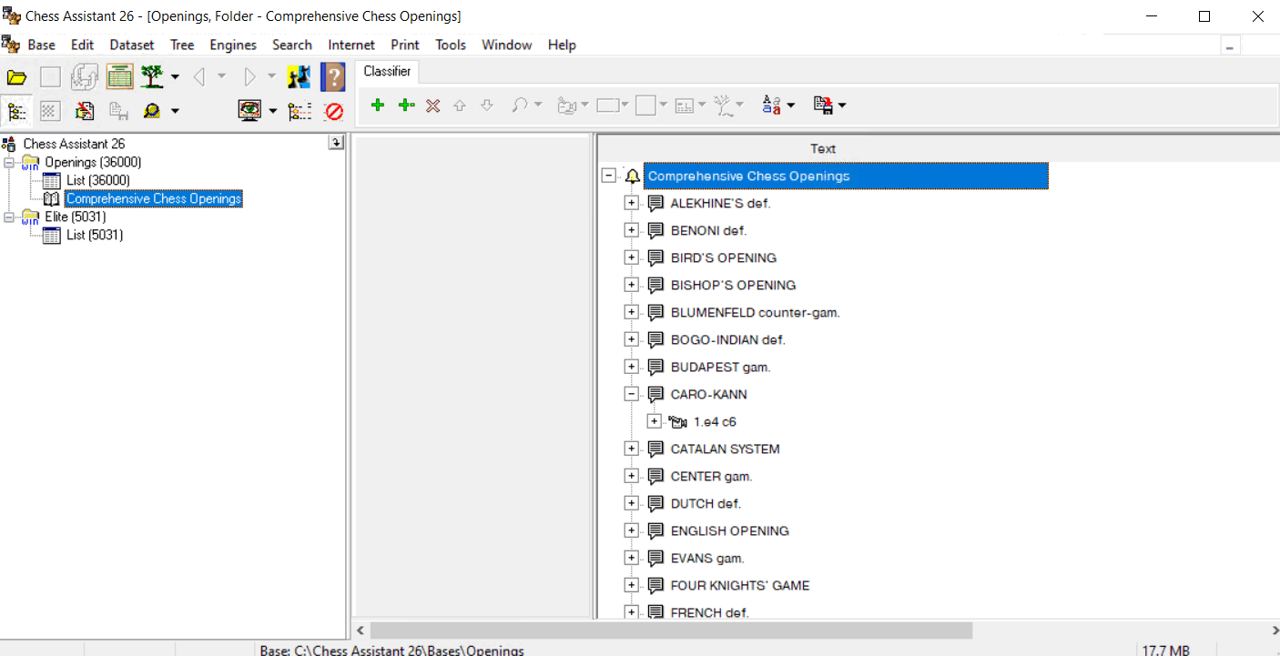Image resolution: width=1280 pixels, height=656 pixels.
Task: Open the Engines menu
Action: (233, 45)
